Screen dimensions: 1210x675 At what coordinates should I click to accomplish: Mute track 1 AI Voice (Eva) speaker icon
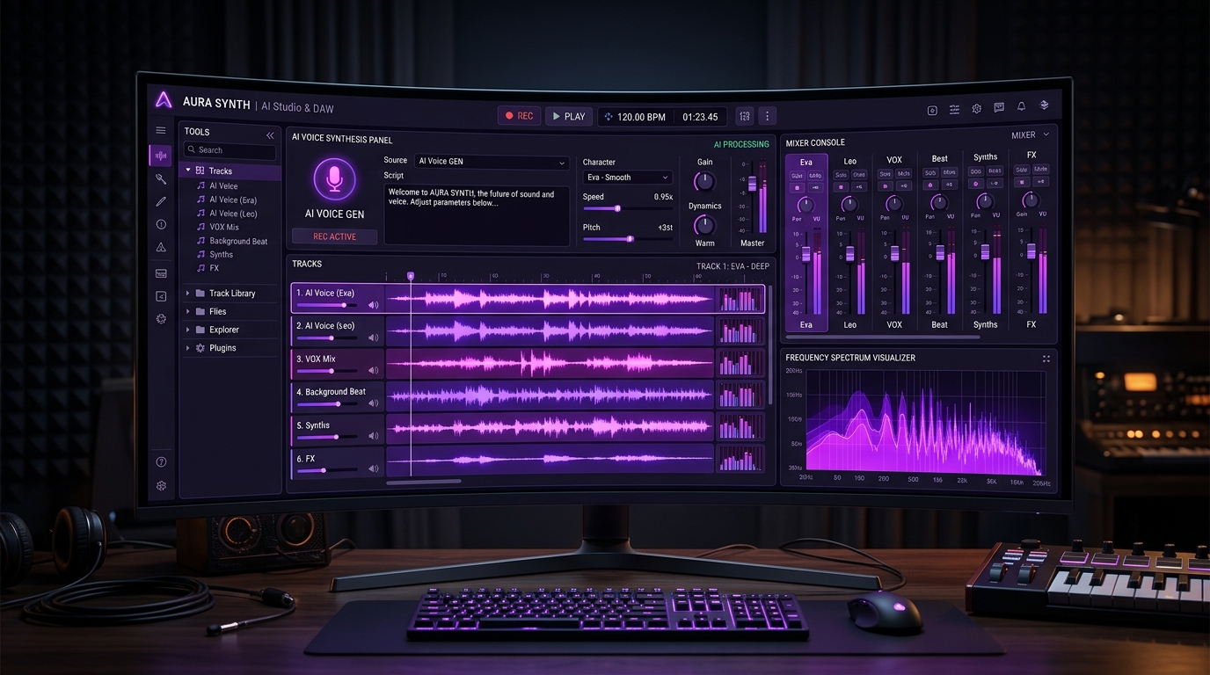pyautogui.click(x=374, y=305)
